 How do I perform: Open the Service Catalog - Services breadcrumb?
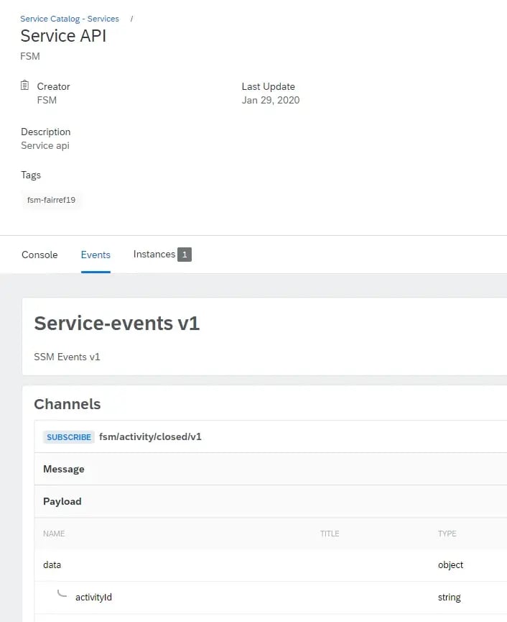coord(70,19)
